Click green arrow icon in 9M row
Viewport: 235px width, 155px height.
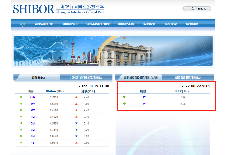pyautogui.click(x=21, y=136)
